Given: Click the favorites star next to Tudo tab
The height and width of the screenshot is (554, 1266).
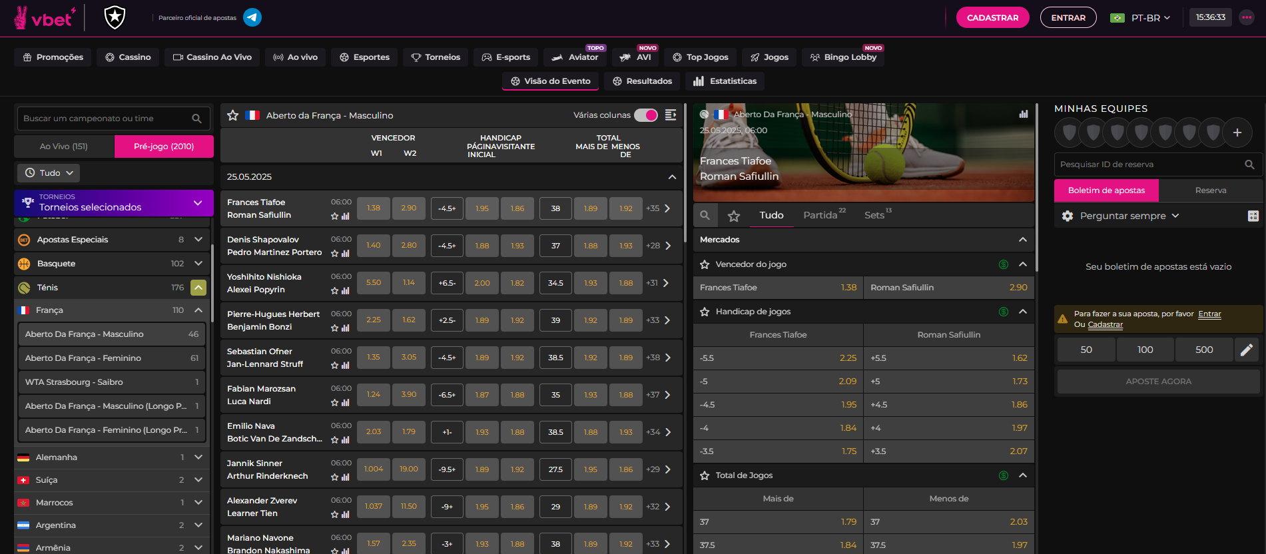Looking at the screenshot, I should click(734, 216).
